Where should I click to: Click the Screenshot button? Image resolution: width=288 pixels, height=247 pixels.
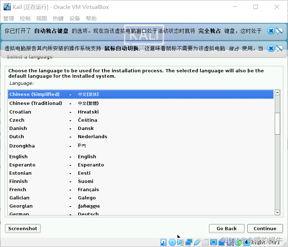[x=23, y=228]
